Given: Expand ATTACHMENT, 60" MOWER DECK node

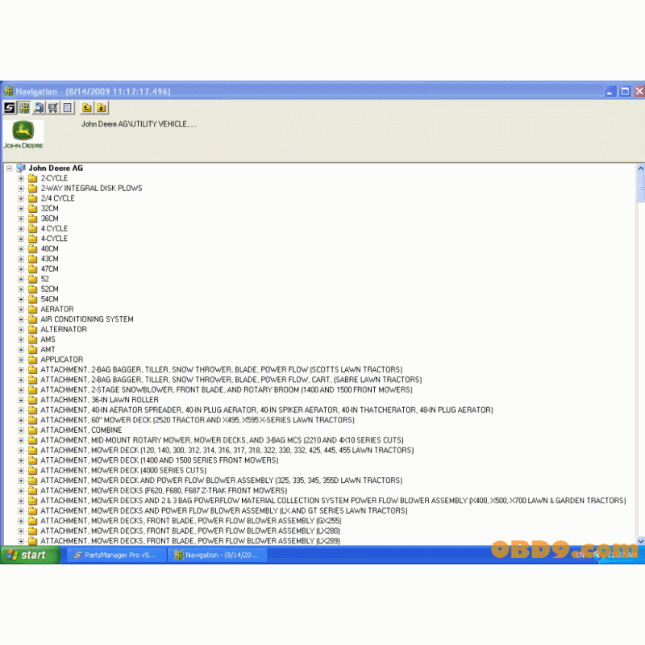Looking at the screenshot, I should pyautogui.click(x=21, y=420).
